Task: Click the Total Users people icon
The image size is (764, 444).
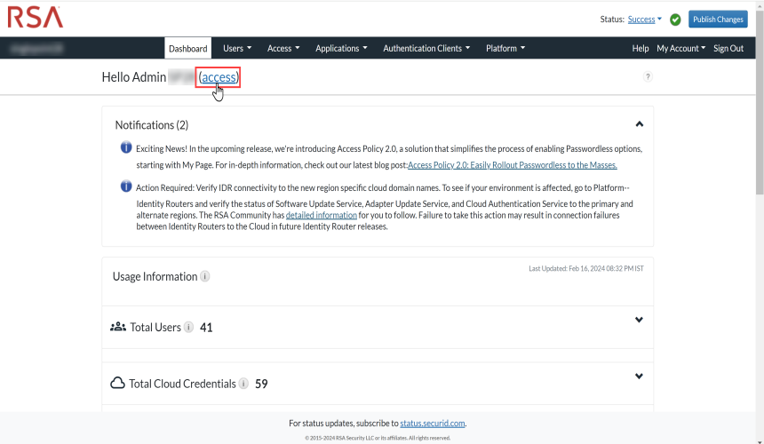Action: (118, 327)
